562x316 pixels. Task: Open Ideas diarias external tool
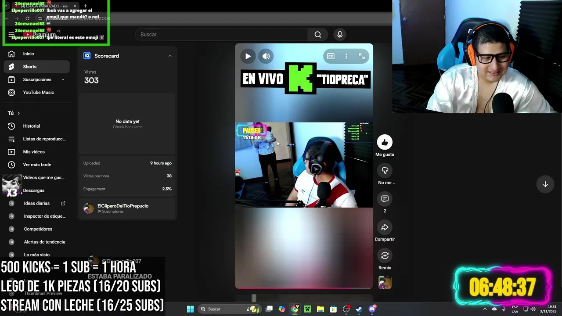37,203
